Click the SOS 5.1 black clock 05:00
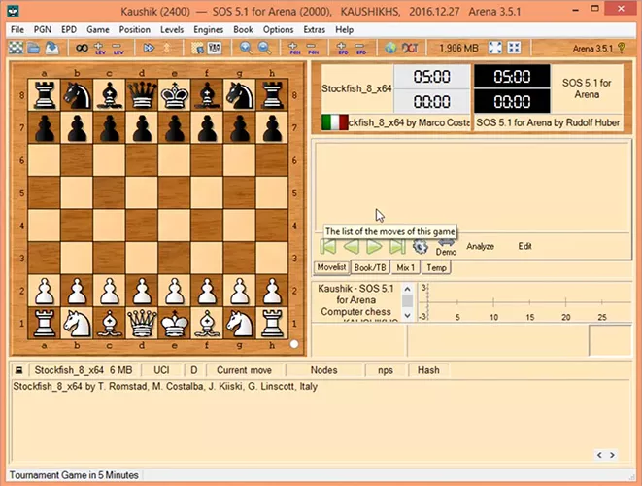642x486 pixels. click(x=512, y=77)
